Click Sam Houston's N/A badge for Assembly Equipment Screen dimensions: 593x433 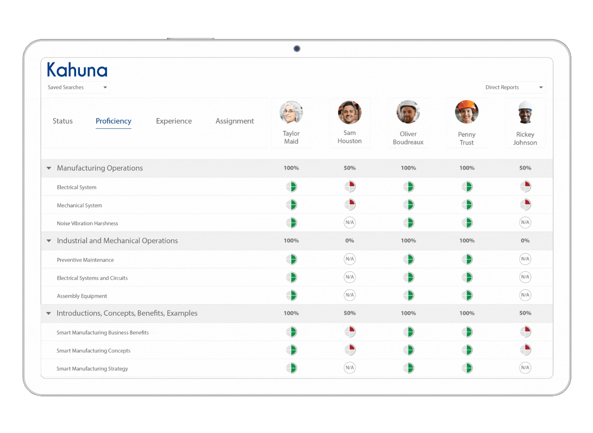pyautogui.click(x=350, y=295)
